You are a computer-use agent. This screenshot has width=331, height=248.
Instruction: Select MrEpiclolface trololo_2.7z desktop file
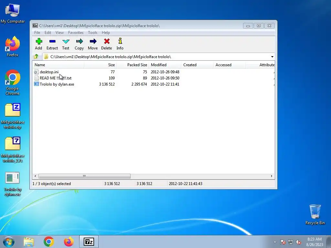tap(13, 150)
